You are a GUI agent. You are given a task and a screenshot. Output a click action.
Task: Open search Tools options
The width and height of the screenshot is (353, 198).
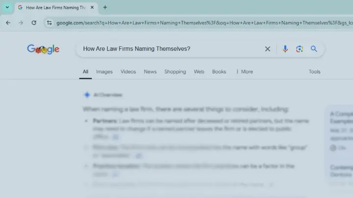tap(314, 71)
